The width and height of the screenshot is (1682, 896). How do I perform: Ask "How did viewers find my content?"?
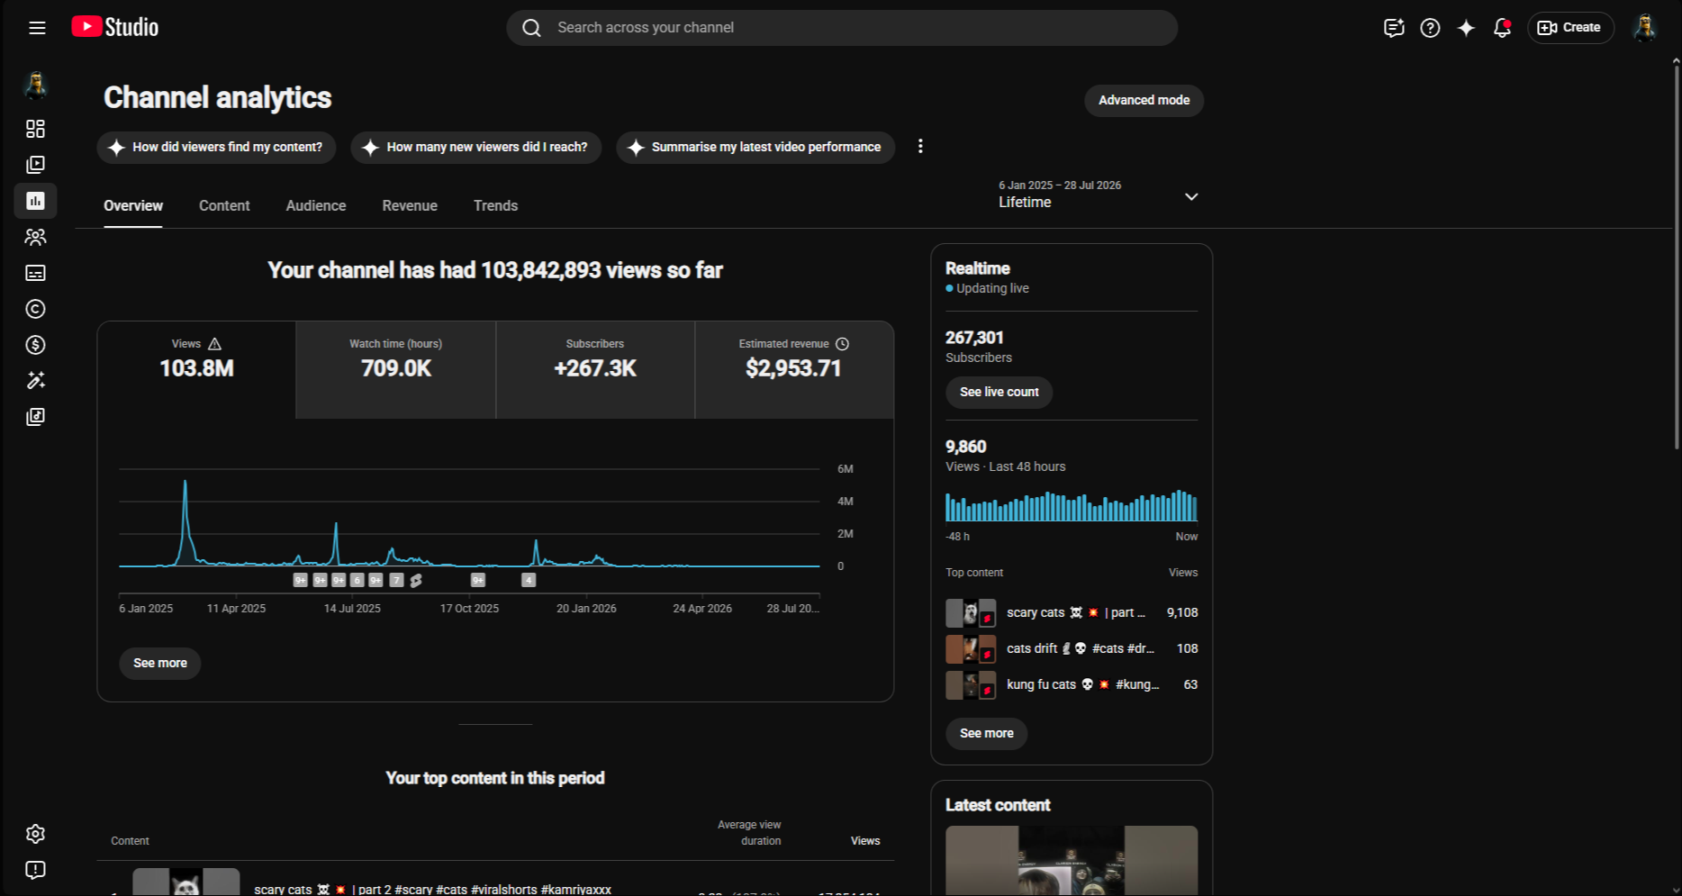point(216,147)
